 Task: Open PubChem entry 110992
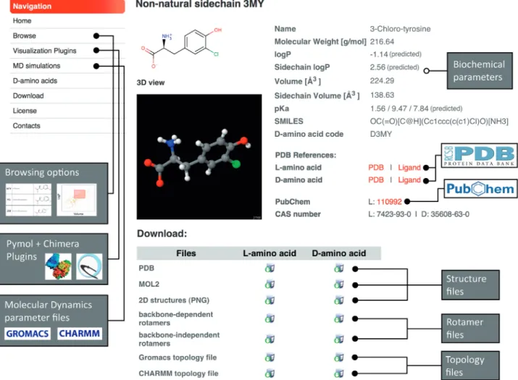389,202
